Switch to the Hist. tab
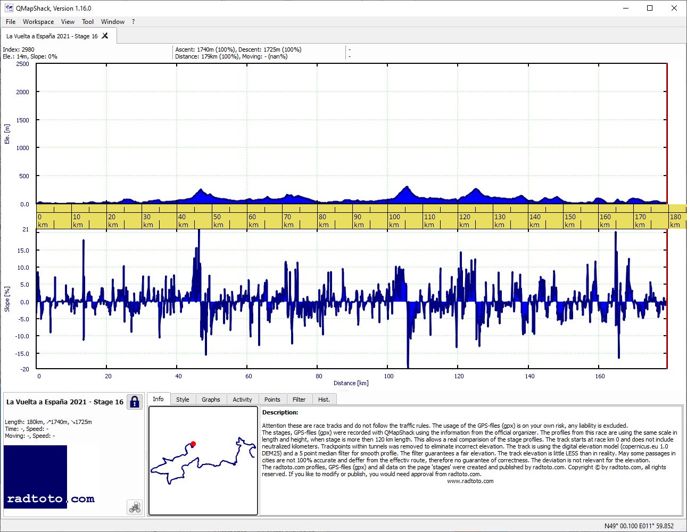Screen dimensions: 687x532 [324, 400]
